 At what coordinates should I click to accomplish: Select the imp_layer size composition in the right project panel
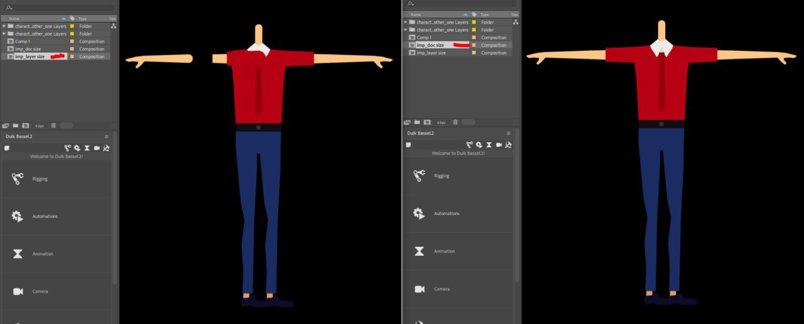[x=431, y=53]
